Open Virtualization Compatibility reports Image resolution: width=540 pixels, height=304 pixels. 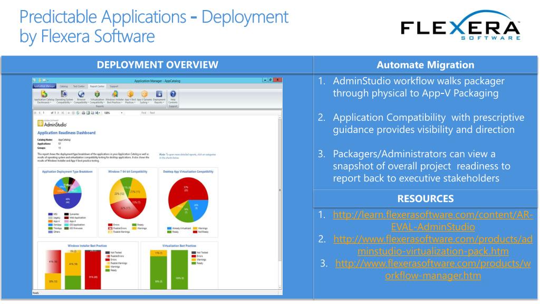point(97,97)
